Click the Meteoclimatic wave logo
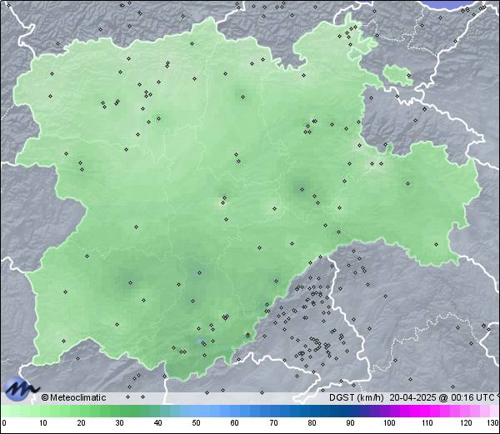This screenshot has height=434, width=500. pos(22,388)
